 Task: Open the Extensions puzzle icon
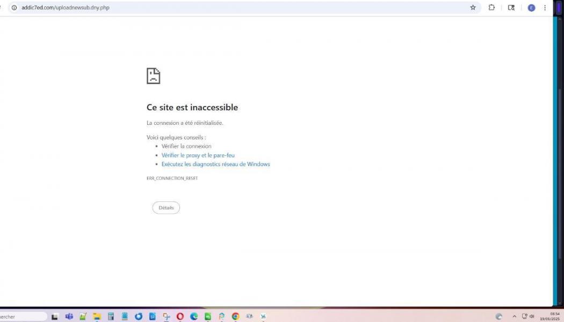tap(491, 8)
